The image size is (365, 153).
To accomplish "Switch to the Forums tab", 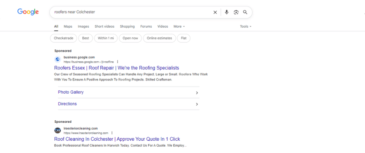I will (146, 27).
